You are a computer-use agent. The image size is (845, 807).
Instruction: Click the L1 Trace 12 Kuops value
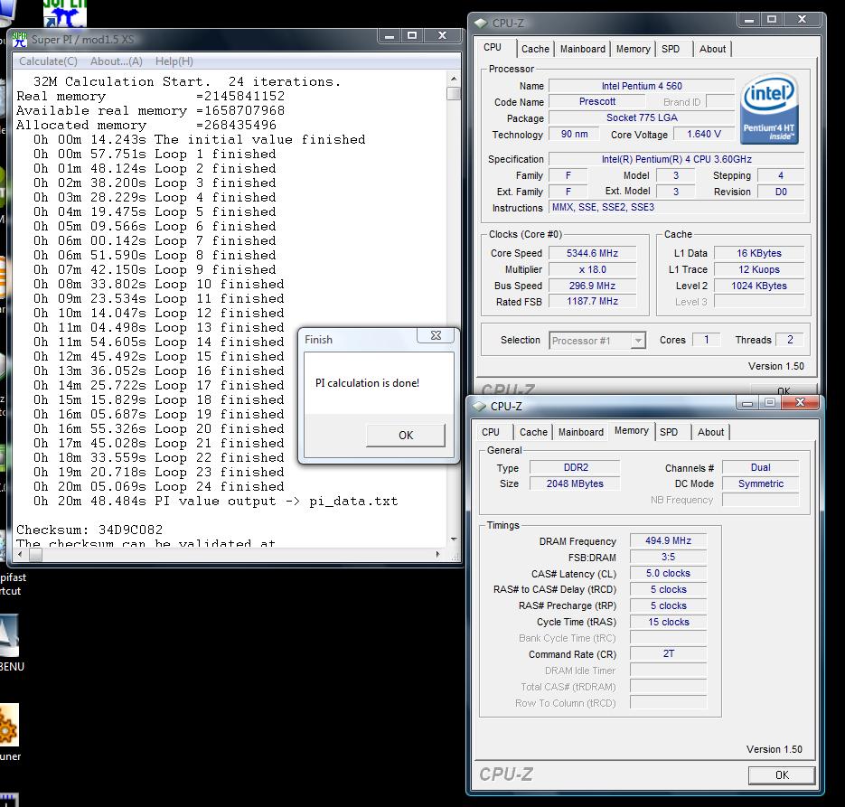coord(759,269)
